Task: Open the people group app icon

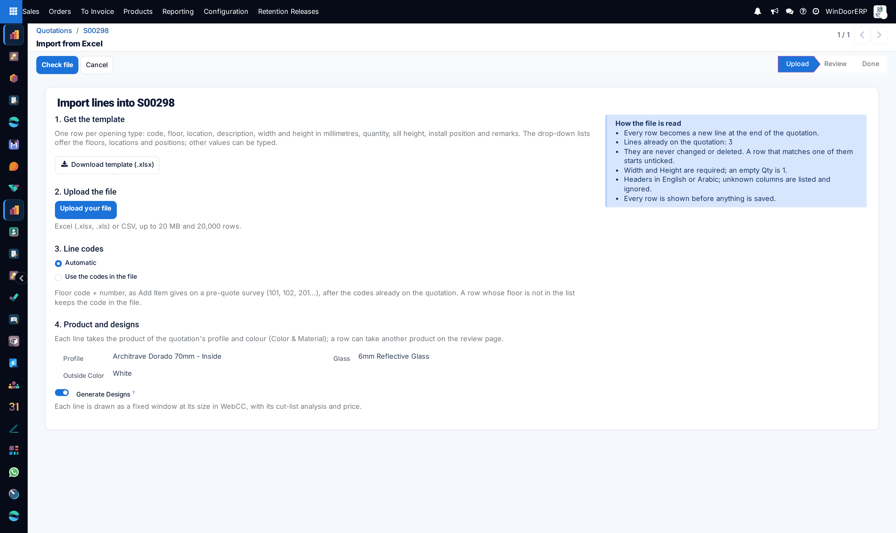Action: pos(14,385)
